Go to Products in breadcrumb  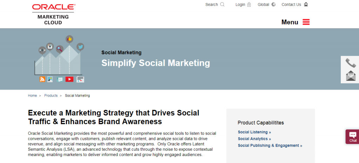tap(51, 95)
